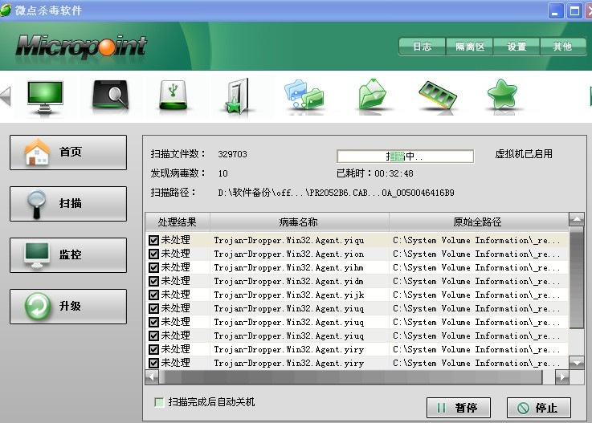
Task: Click the USB drive scan icon
Action: click(x=174, y=95)
